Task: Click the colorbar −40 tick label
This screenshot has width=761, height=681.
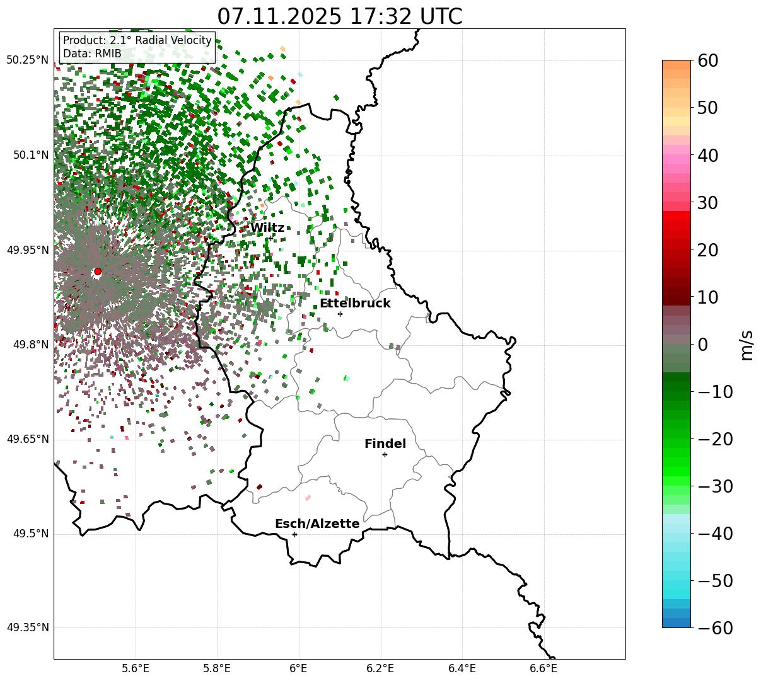Action: click(715, 534)
